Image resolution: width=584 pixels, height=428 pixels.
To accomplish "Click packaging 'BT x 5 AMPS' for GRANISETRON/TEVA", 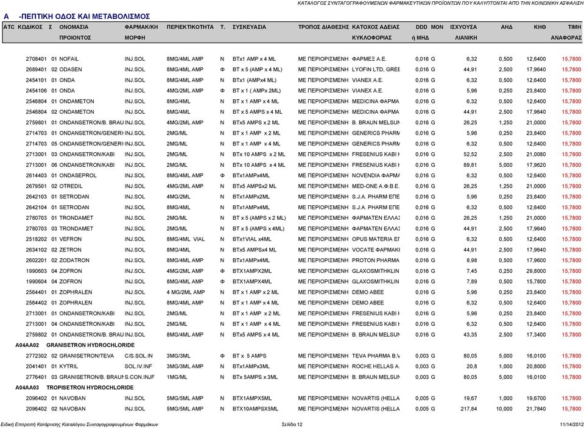I will tap(249, 356).
